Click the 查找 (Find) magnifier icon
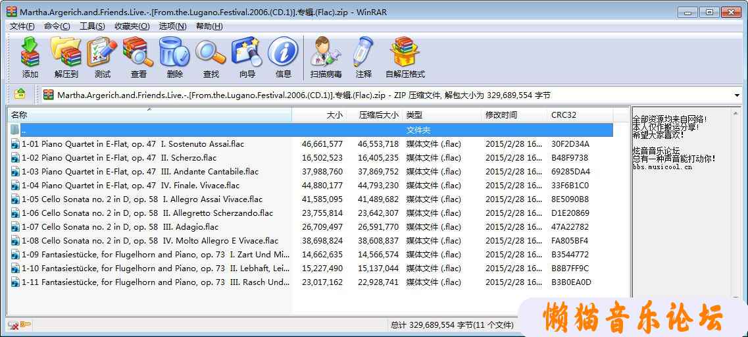 point(211,52)
